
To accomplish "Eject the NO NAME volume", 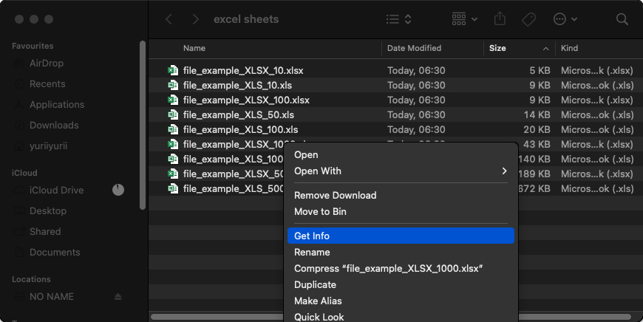I will [118, 297].
